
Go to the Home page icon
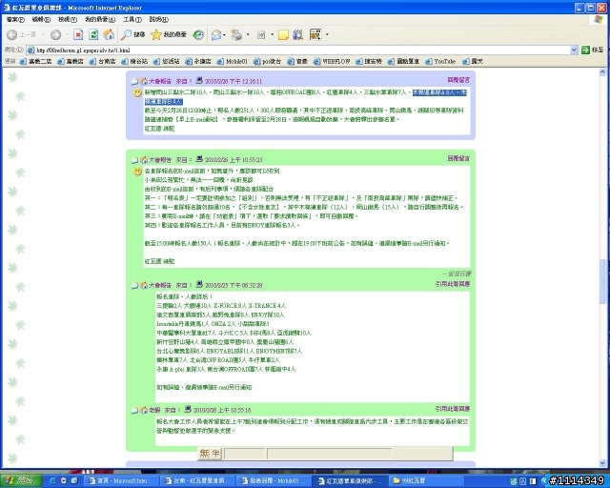coord(109,35)
